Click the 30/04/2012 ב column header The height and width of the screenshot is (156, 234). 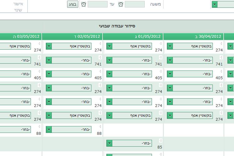[193, 37]
